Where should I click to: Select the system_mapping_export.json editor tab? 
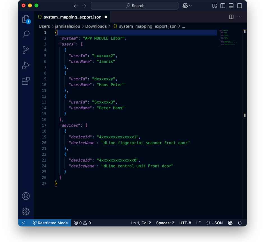72,17
